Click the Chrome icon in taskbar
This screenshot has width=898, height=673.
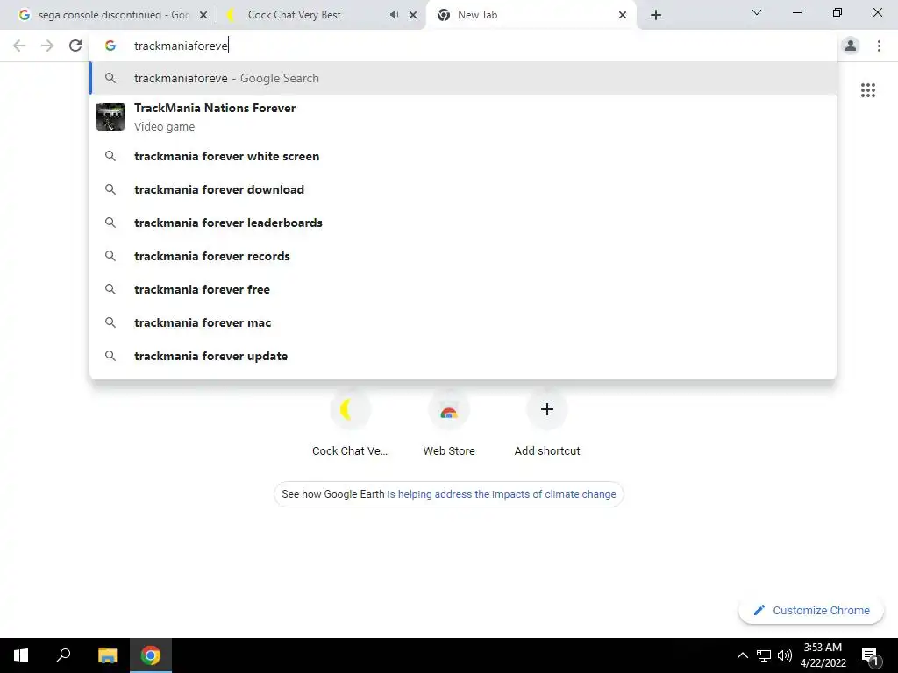pos(151,655)
